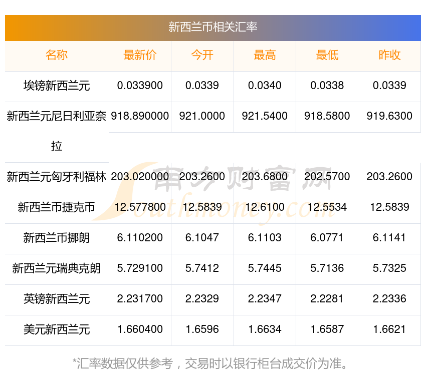Click the 埃镑新西兰元 row name
The width and height of the screenshot is (426, 379).
[57, 86]
